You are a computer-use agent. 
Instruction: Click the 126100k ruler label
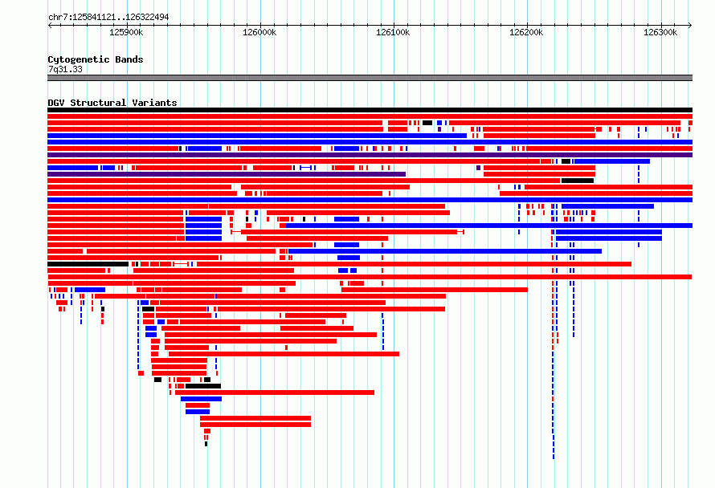click(x=393, y=32)
